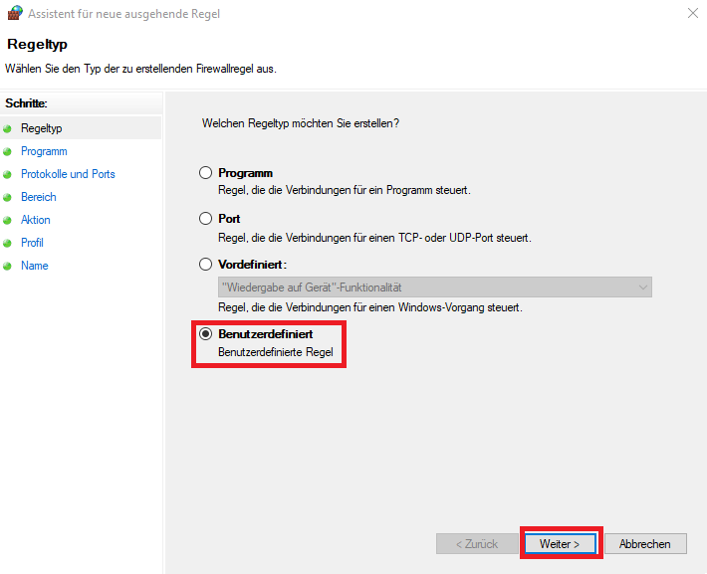
Task: Go to Protokolle und Ports step
Action: [68, 174]
